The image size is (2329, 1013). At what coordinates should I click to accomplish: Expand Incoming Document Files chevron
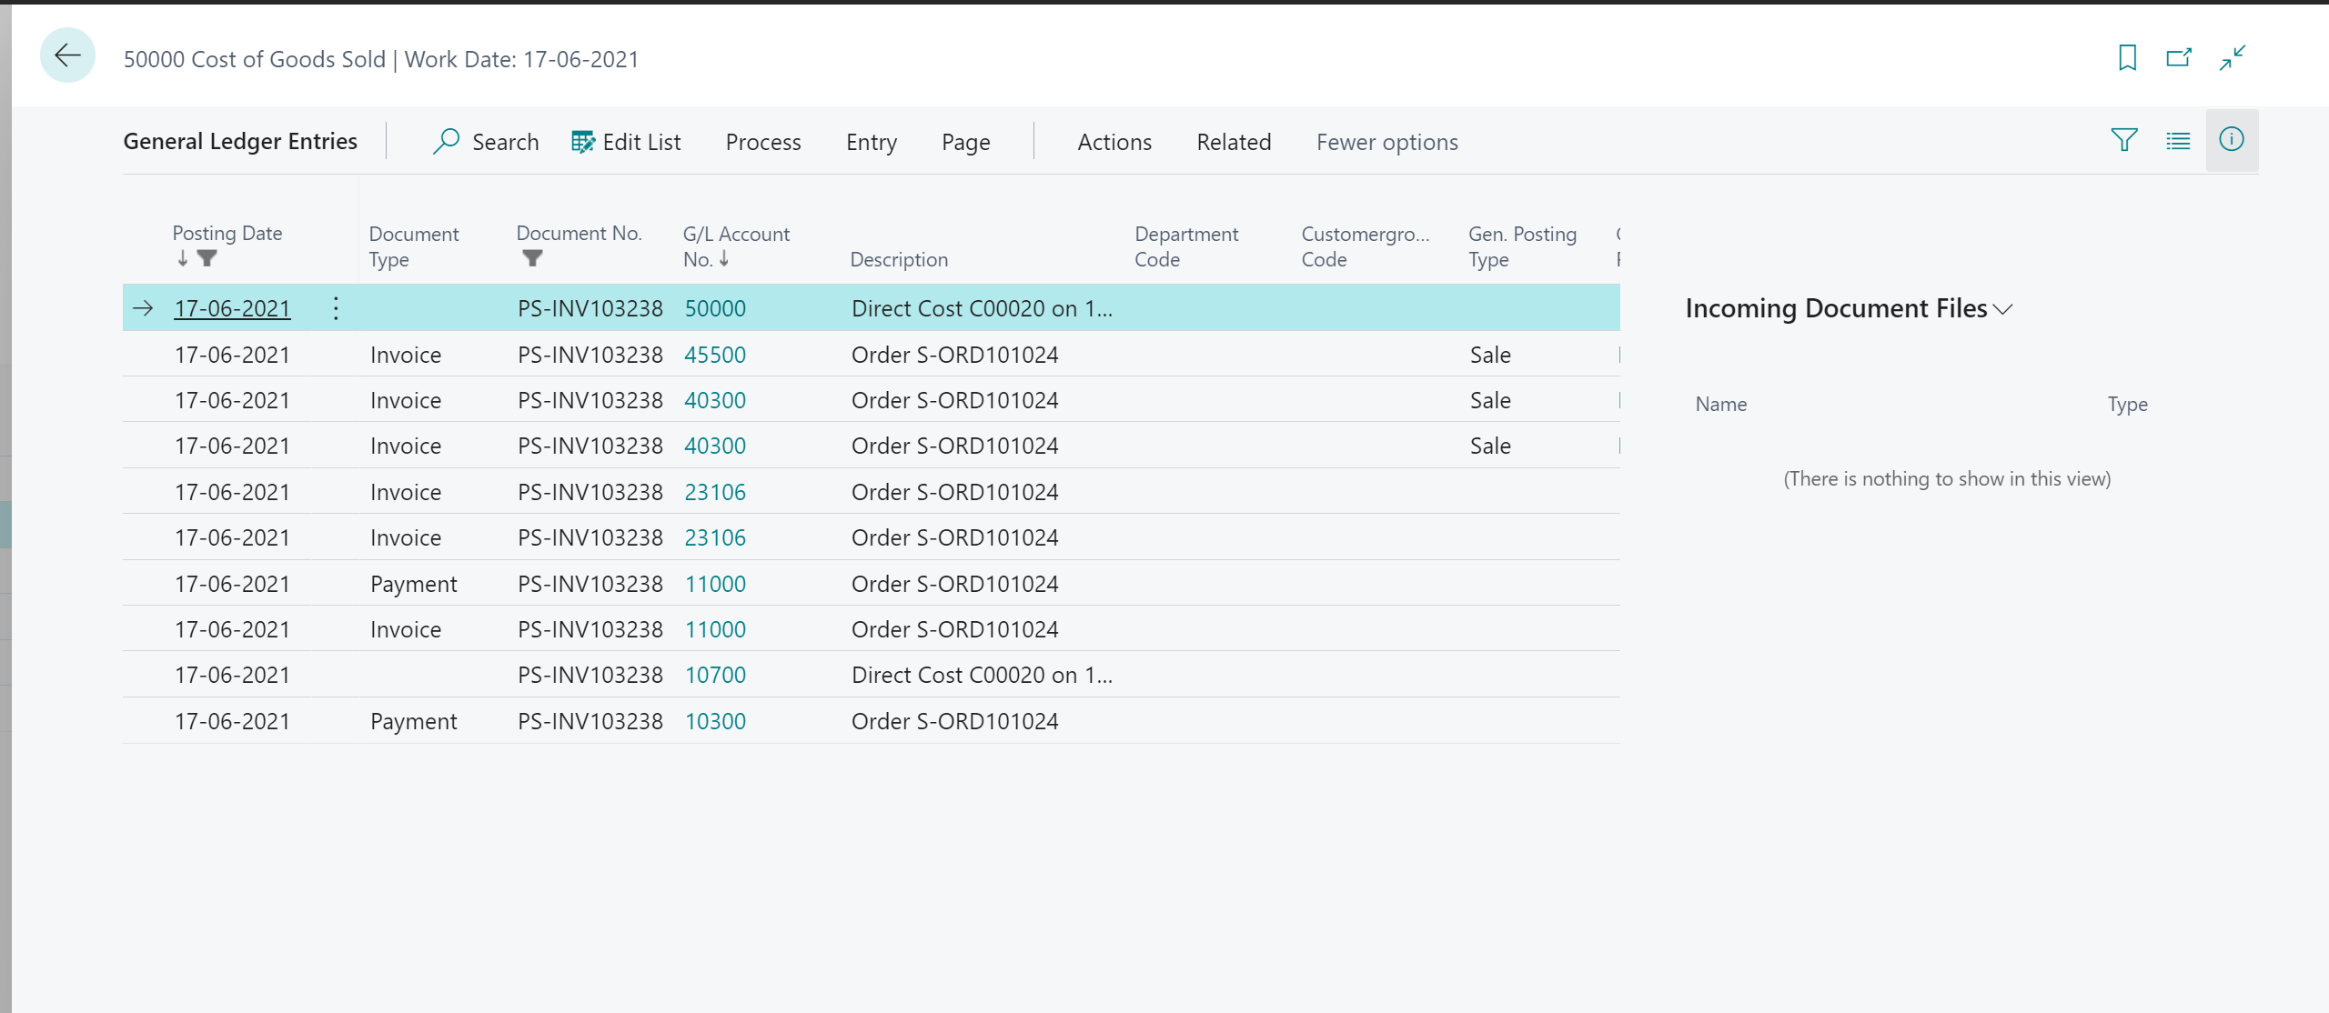coord(2002,309)
